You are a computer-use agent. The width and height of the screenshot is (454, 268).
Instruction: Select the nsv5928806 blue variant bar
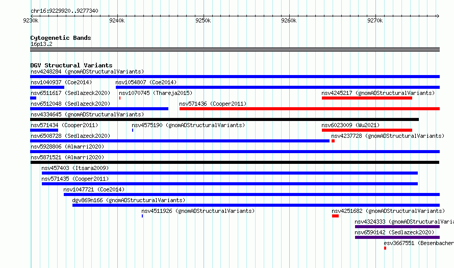click(235, 152)
